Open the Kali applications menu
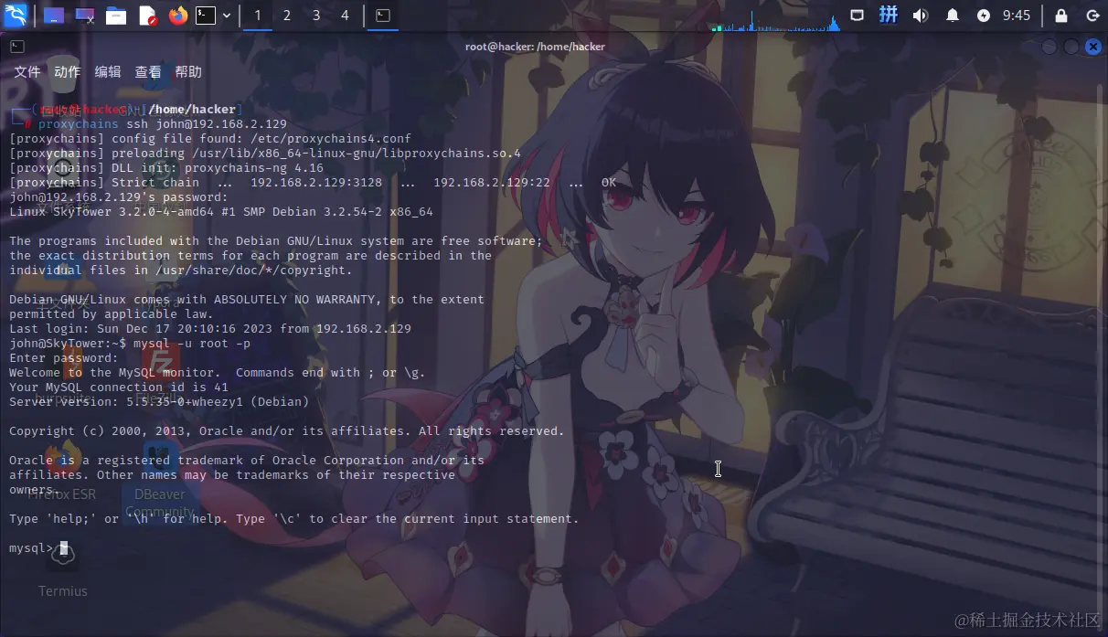The width and height of the screenshot is (1108, 637). click(16, 16)
